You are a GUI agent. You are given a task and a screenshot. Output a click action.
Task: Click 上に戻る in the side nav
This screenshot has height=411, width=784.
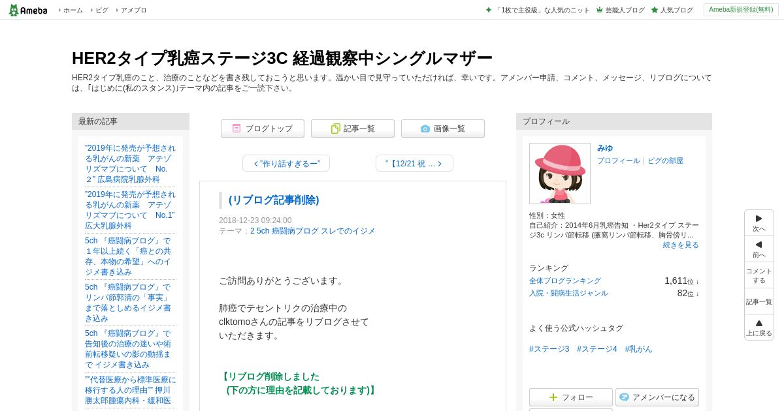click(759, 327)
